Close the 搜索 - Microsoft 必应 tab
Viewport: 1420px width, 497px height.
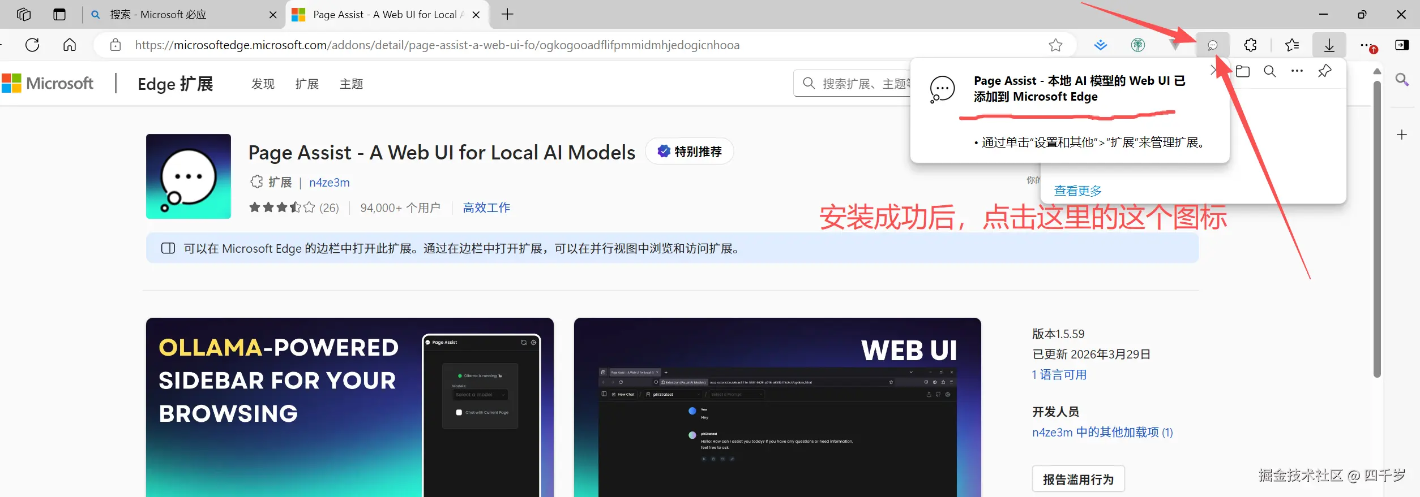coord(273,15)
